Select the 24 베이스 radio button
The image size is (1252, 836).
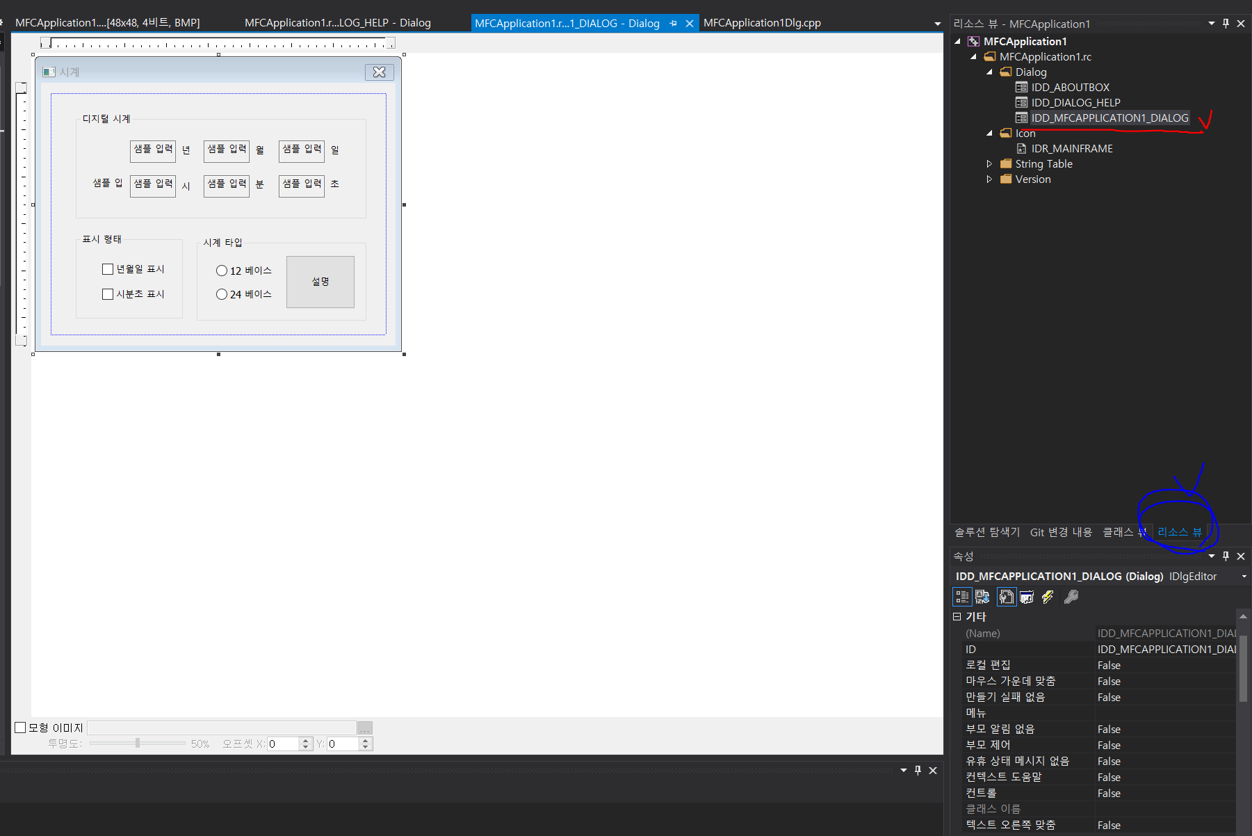tap(222, 294)
